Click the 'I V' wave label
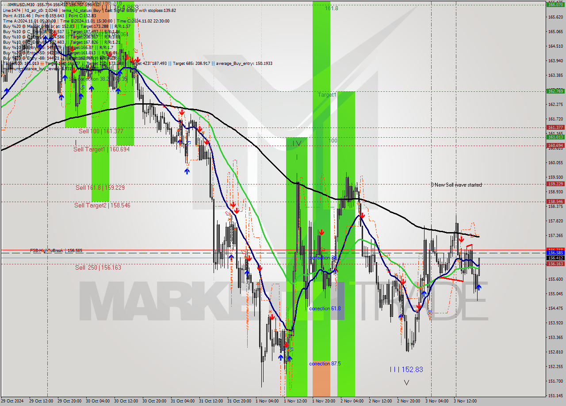The width and height of the screenshot is (566, 406). tap(297, 143)
